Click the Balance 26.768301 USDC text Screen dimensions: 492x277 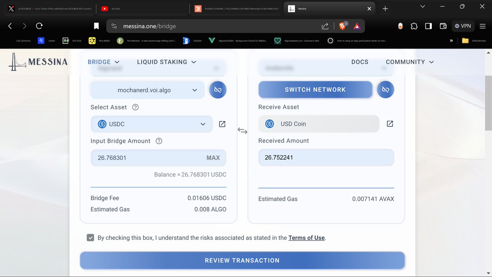(x=190, y=174)
